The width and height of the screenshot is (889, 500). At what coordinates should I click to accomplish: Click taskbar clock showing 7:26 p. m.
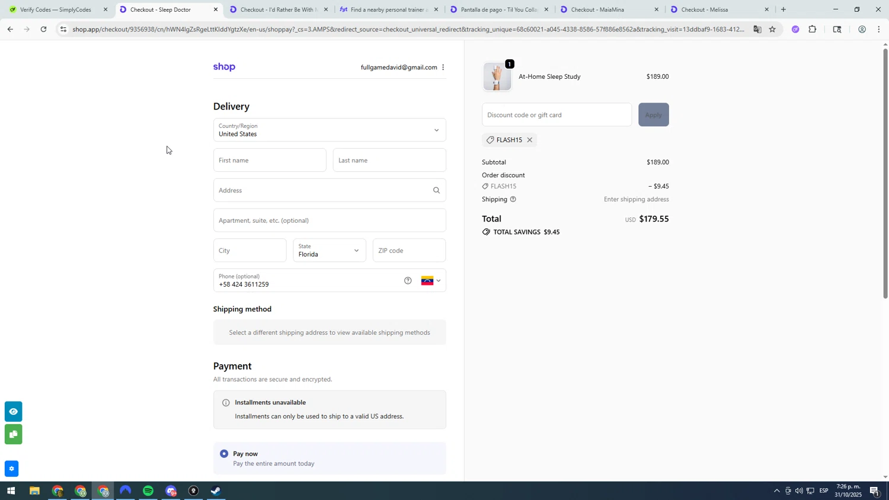click(x=849, y=491)
